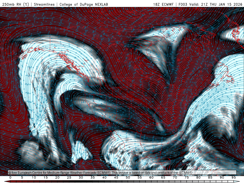Click the "55" value on color scale
Viewport: 244px width, 183px height.
coord(140,178)
